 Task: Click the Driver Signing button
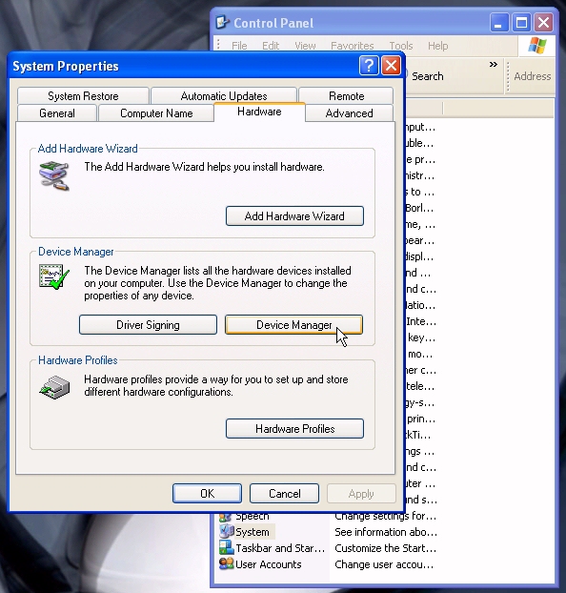(148, 325)
